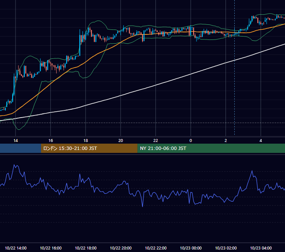Click the 18 hour label on price chart axis
The image size is (285, 252).
pyautogui.click(x=85, y=141)
